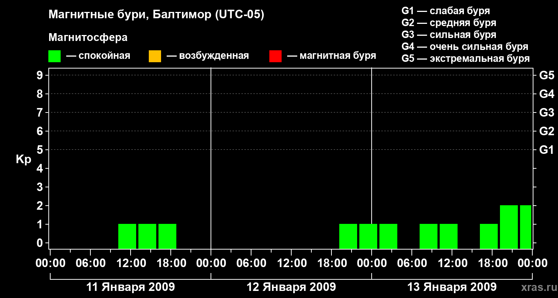558x298 pixels.
Task: Select the chart title 'Магнитные бури, Балтимор (UTC-05)'
Action: coord(156,15)
